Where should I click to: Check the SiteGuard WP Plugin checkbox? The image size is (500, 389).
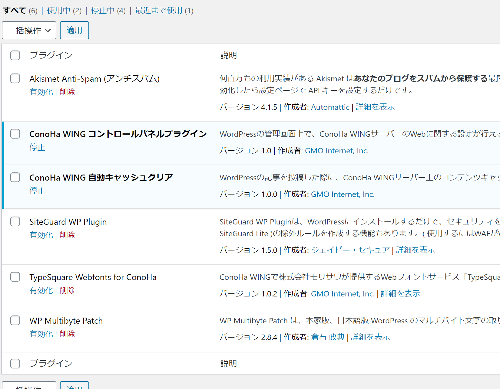point(15,221)
